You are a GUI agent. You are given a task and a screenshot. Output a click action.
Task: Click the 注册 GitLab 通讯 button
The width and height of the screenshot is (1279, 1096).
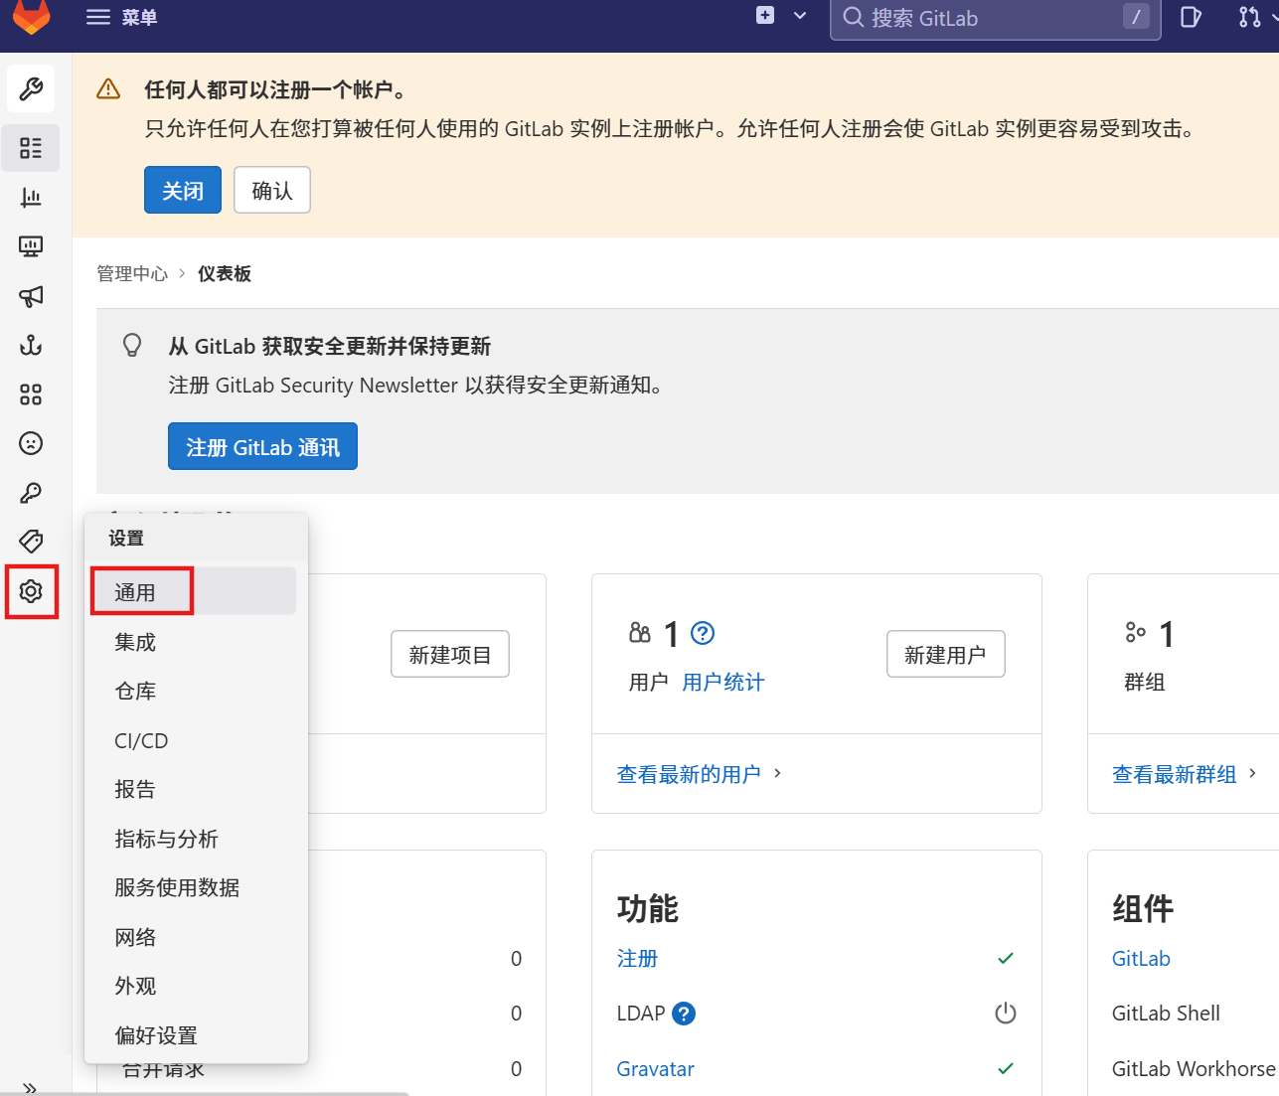pos(262,447)
